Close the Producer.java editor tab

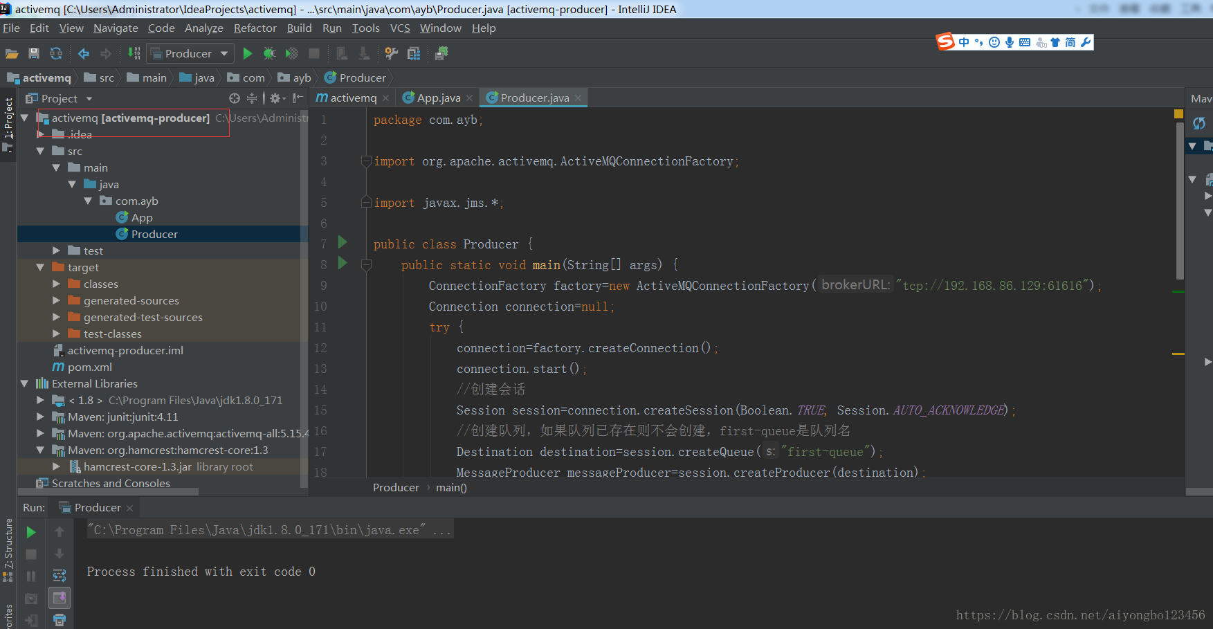pos(578,98)
